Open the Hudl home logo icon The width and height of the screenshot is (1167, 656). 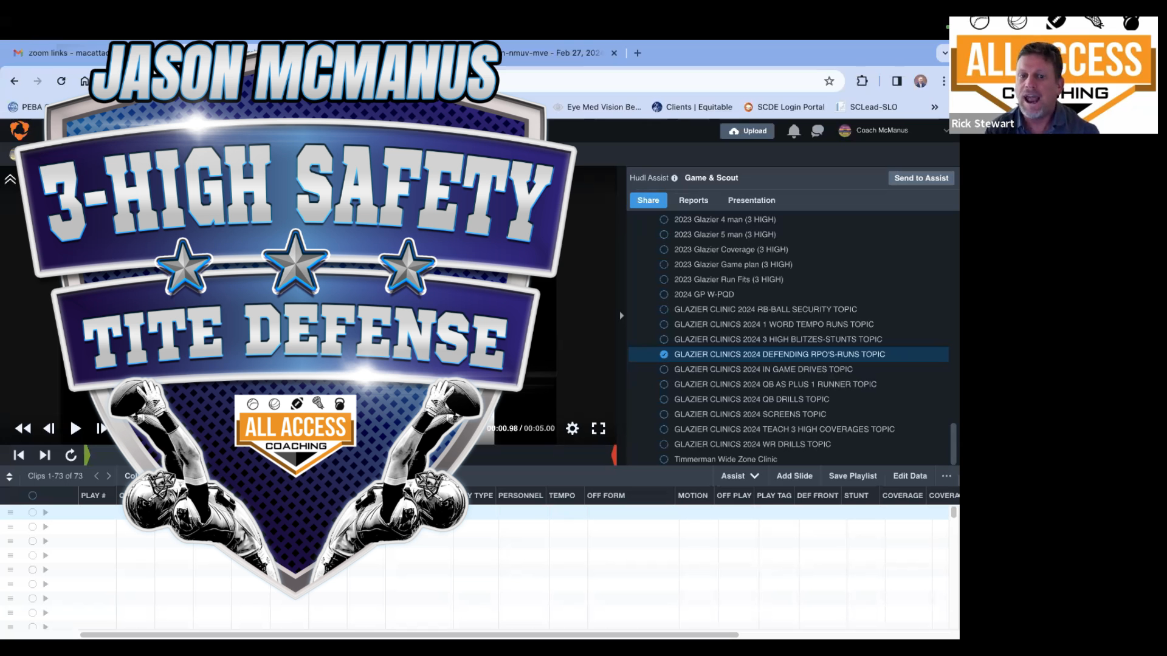point(19,131)
